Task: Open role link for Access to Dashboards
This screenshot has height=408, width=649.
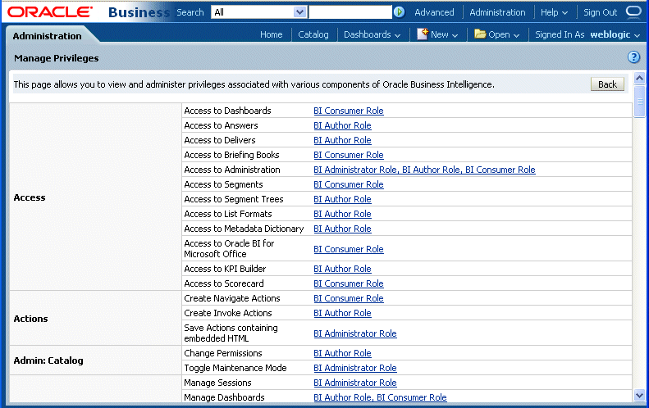Action: 349,111
